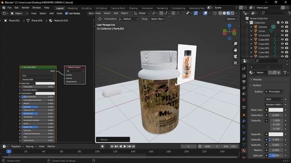Open GGX distribution dropdown in properties
This screenshot has height=163, width=291.
pos(274,99)
